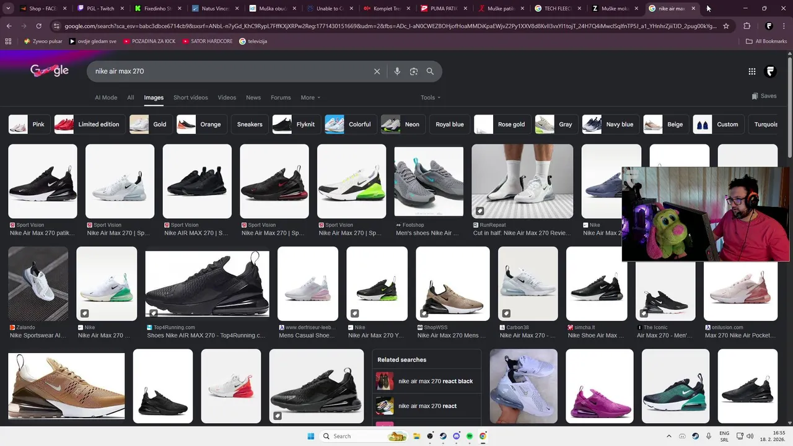Filter images by Flyknit chip
The height and width of the screenshot is (446, 793).
(x=296, y=125)
